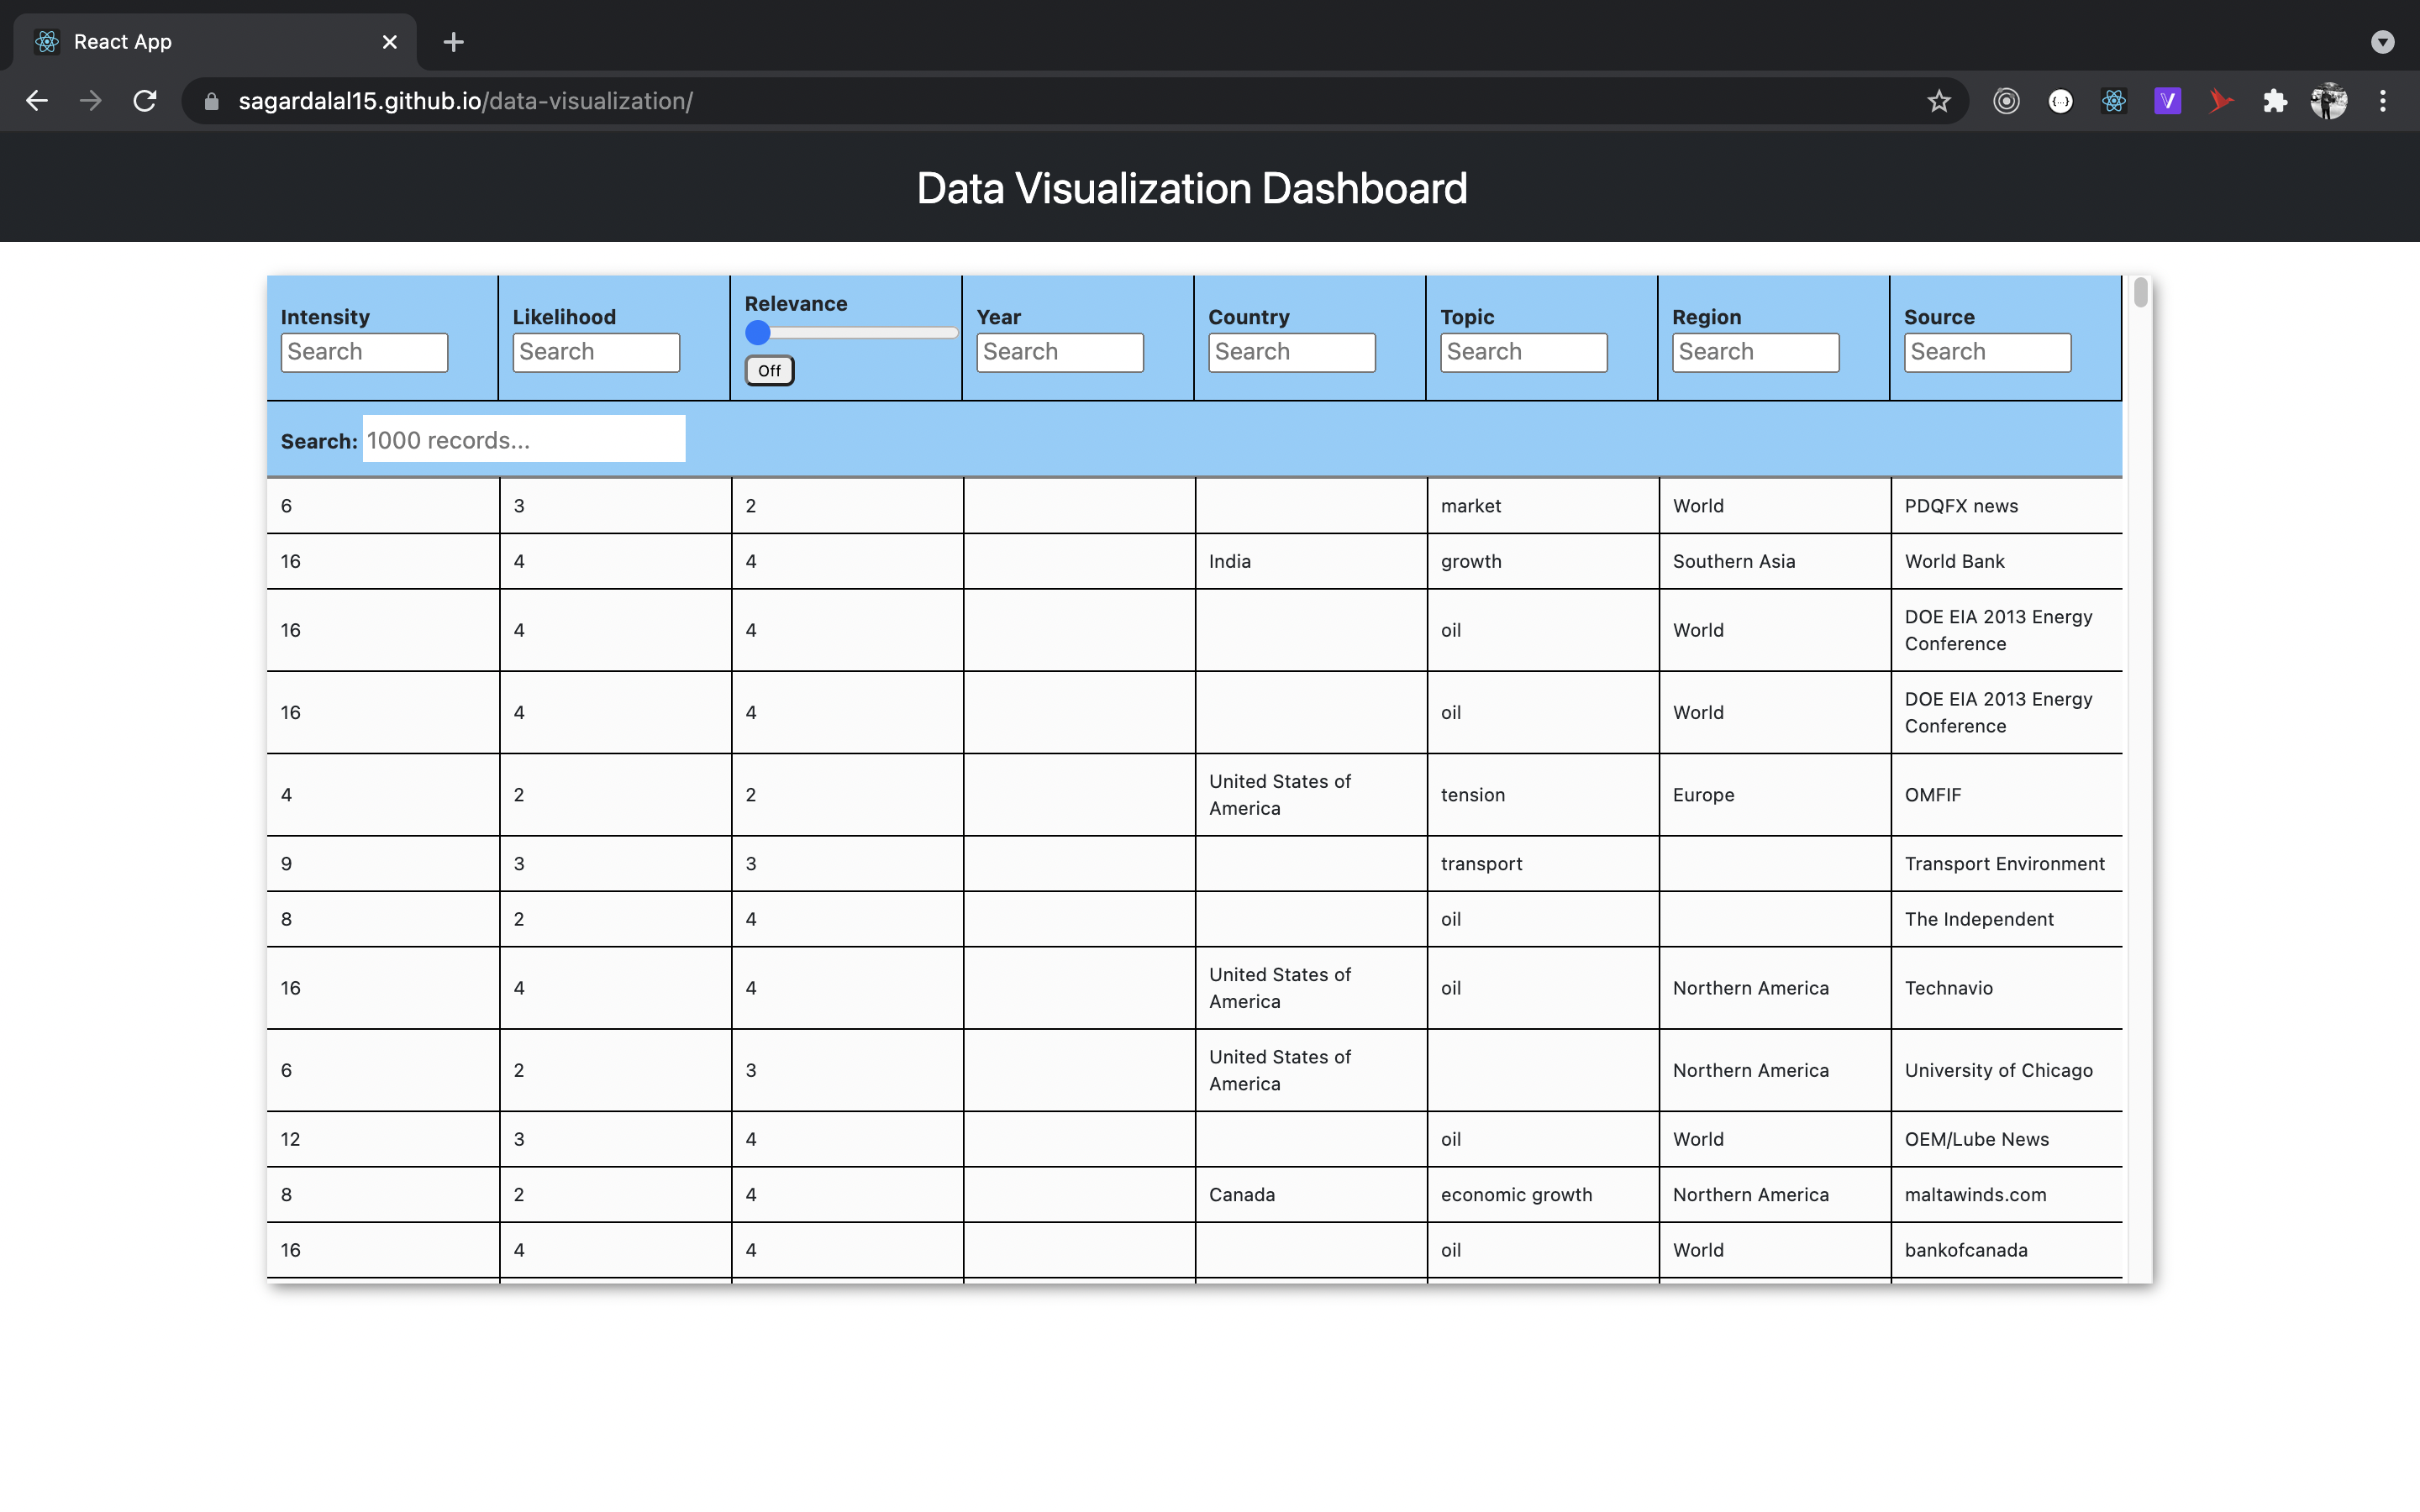Close the React App tab
The image size is (2420, 1512).
click(x=390, y=42)
